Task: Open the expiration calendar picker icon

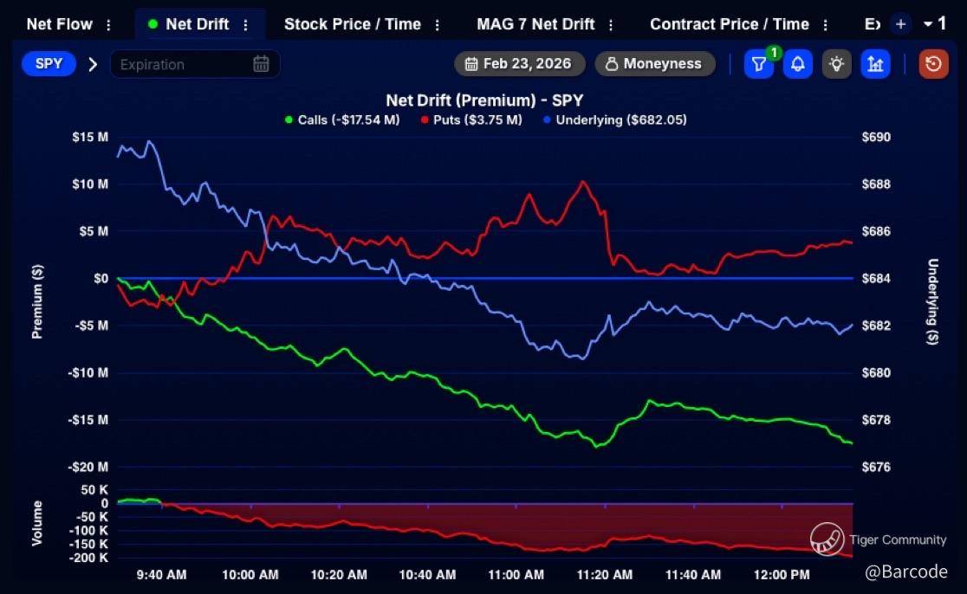Action: tap(261, 64)
